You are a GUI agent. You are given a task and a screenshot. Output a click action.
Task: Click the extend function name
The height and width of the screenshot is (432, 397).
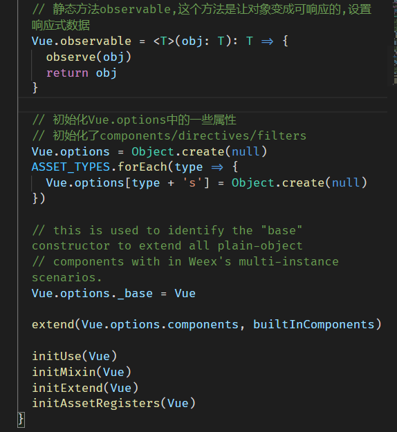[x=53, y=325]
